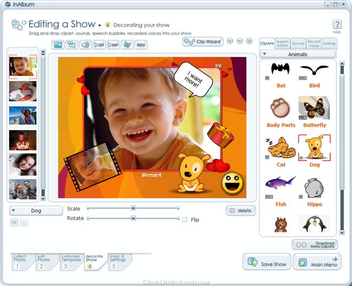The width and height of the screenshot is (352, 286).
Task: Click the SWF flash toolbar icon
Action: pyautogui.click(x=113, y=45)
